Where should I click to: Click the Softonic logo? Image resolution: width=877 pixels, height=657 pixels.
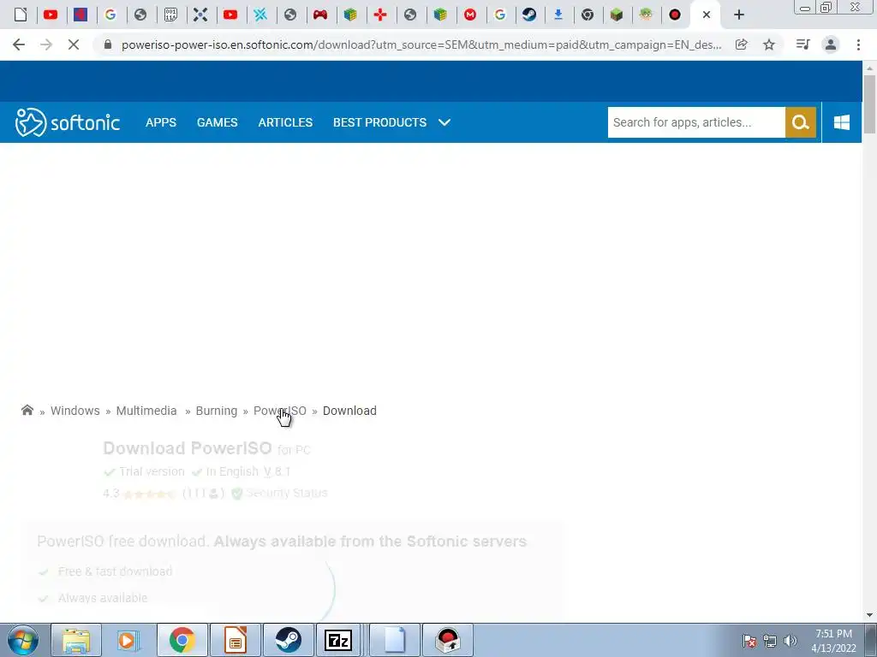[67, 122]
